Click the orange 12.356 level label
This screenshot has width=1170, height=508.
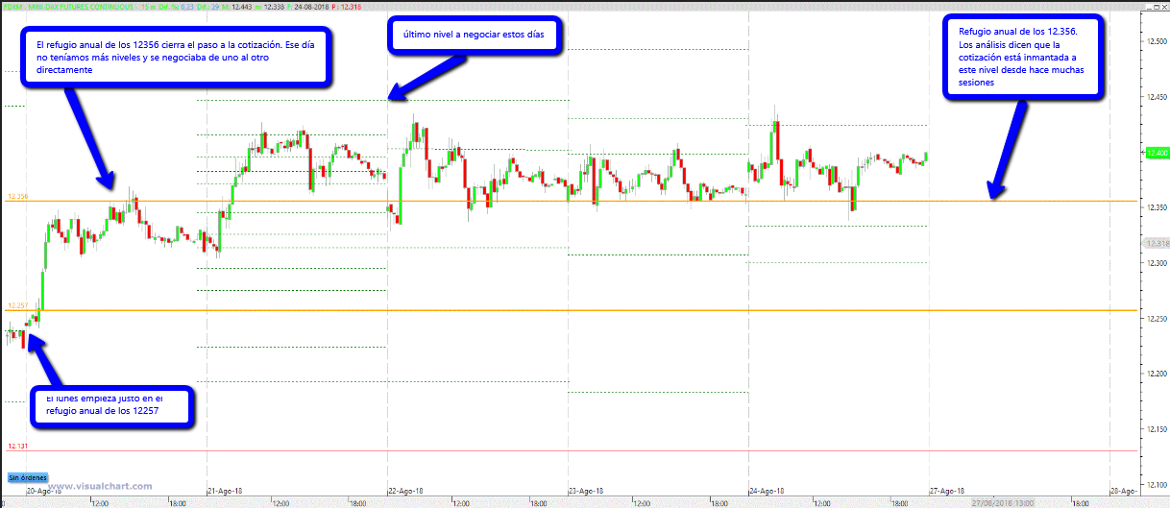pos(18,197)
